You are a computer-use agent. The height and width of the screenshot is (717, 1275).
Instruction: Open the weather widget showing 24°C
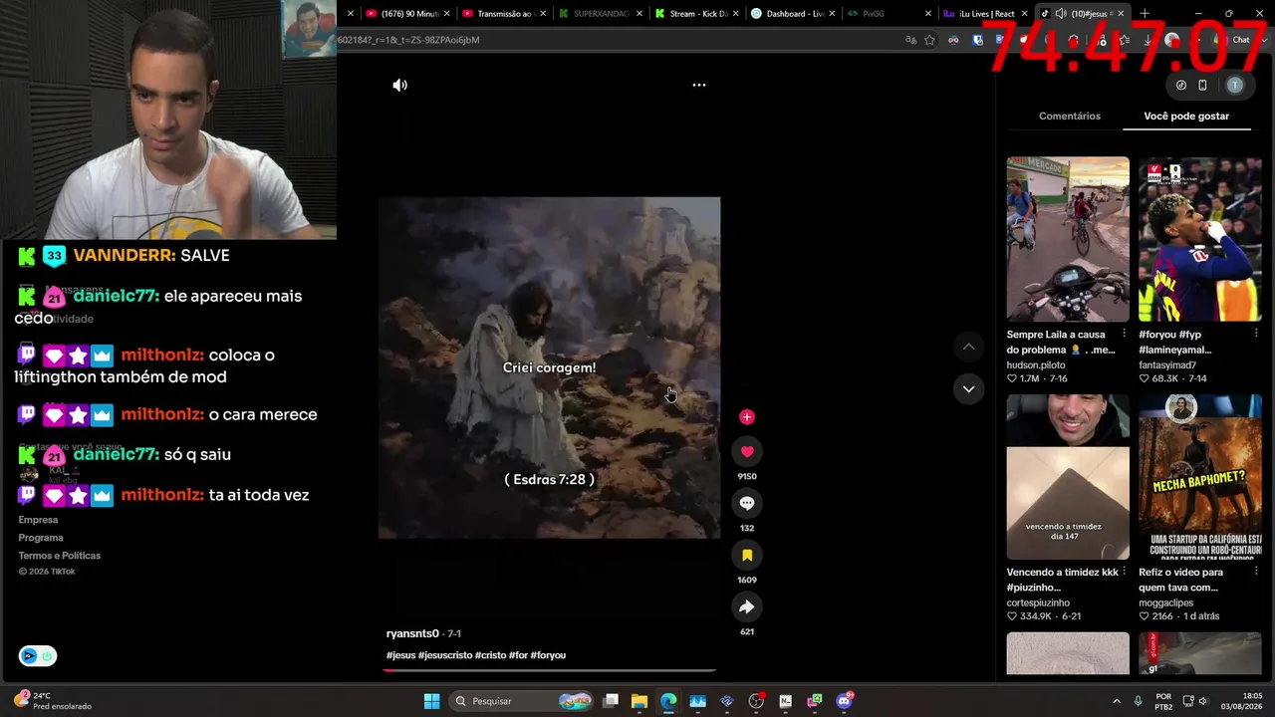(54, 701)
